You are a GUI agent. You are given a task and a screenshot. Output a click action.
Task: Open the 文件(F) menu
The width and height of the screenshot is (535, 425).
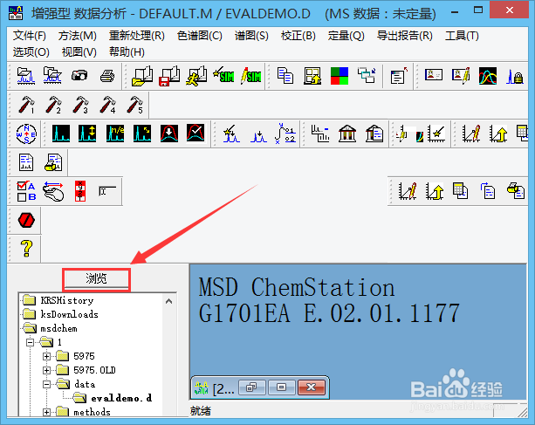pyautogui.click(x=30, y=36)
